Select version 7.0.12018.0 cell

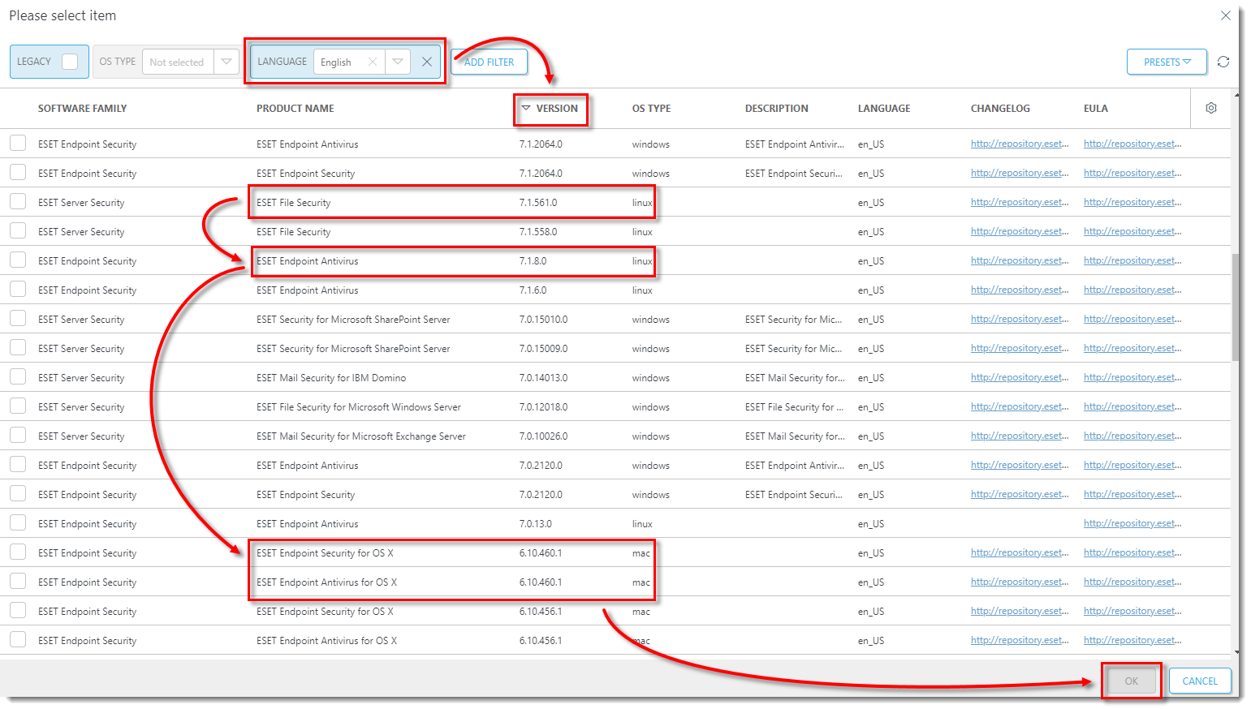[x=543, y=407]
